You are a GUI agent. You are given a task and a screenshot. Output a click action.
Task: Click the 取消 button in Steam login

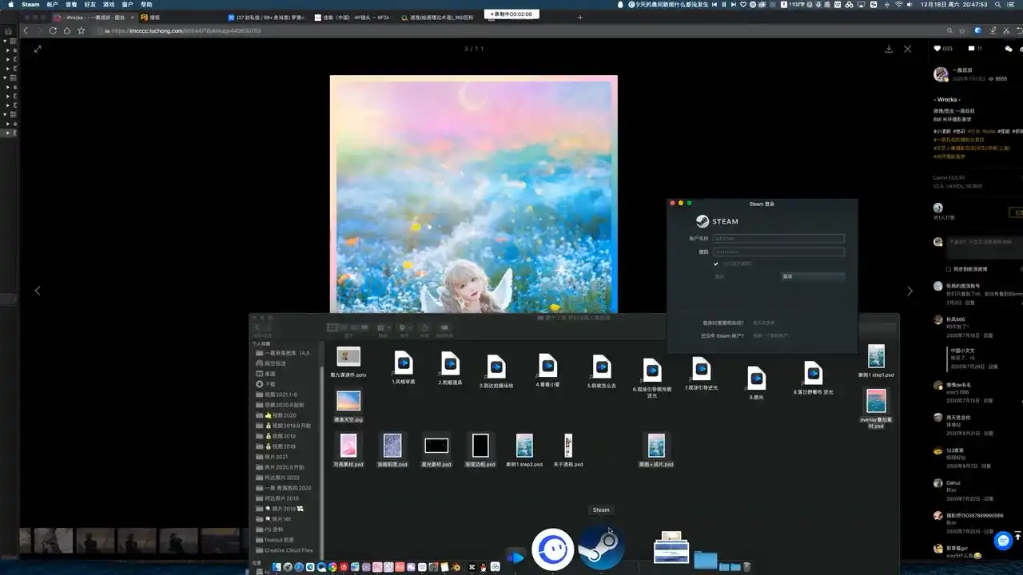(x=812, y=276)
